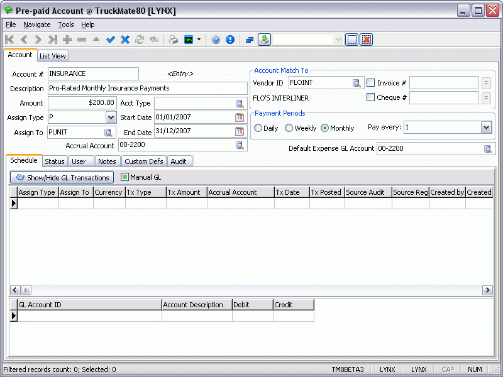Click the Vendor ID lookup icon
The image size is (503, 377).
click(357, 83)
